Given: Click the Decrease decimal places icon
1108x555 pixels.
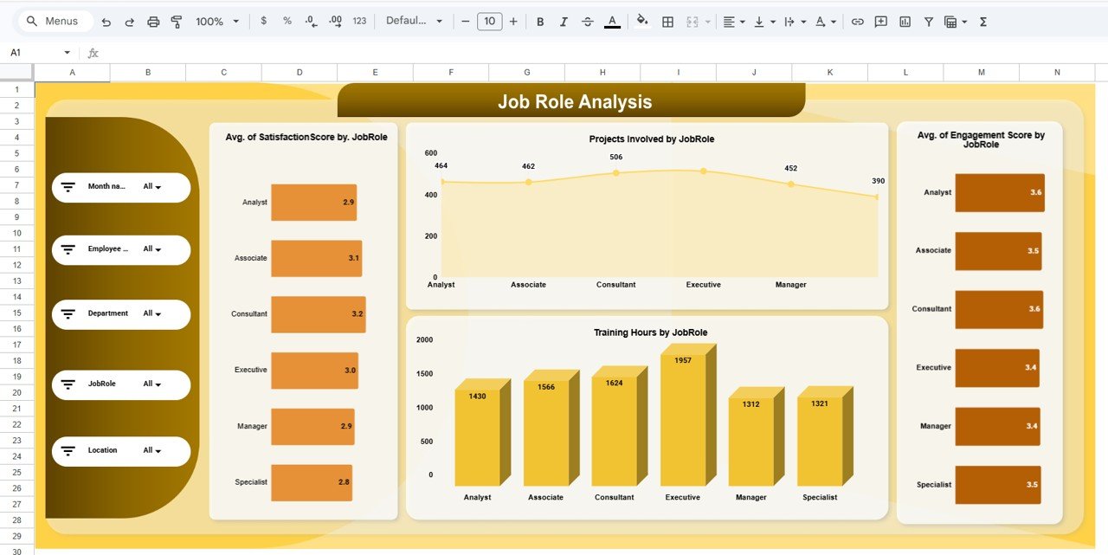Looking at the screenshot, I should (x=310, y=21).
